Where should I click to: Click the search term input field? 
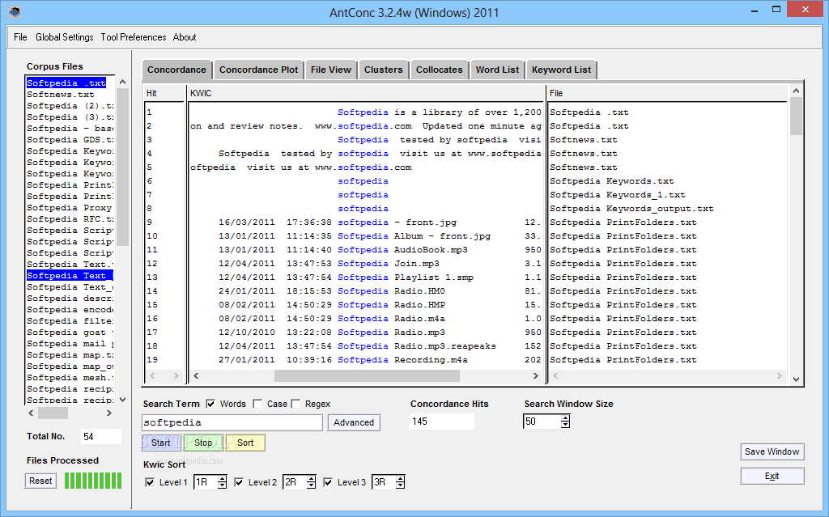[232, 422]
